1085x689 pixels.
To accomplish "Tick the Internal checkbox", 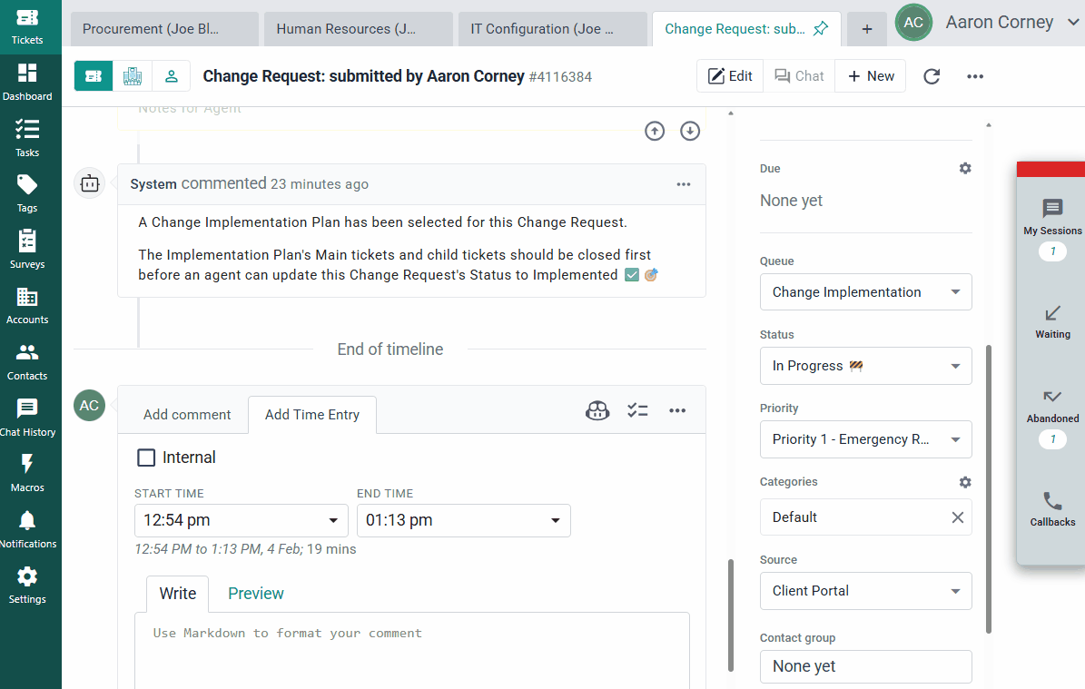I will point(146,458).
